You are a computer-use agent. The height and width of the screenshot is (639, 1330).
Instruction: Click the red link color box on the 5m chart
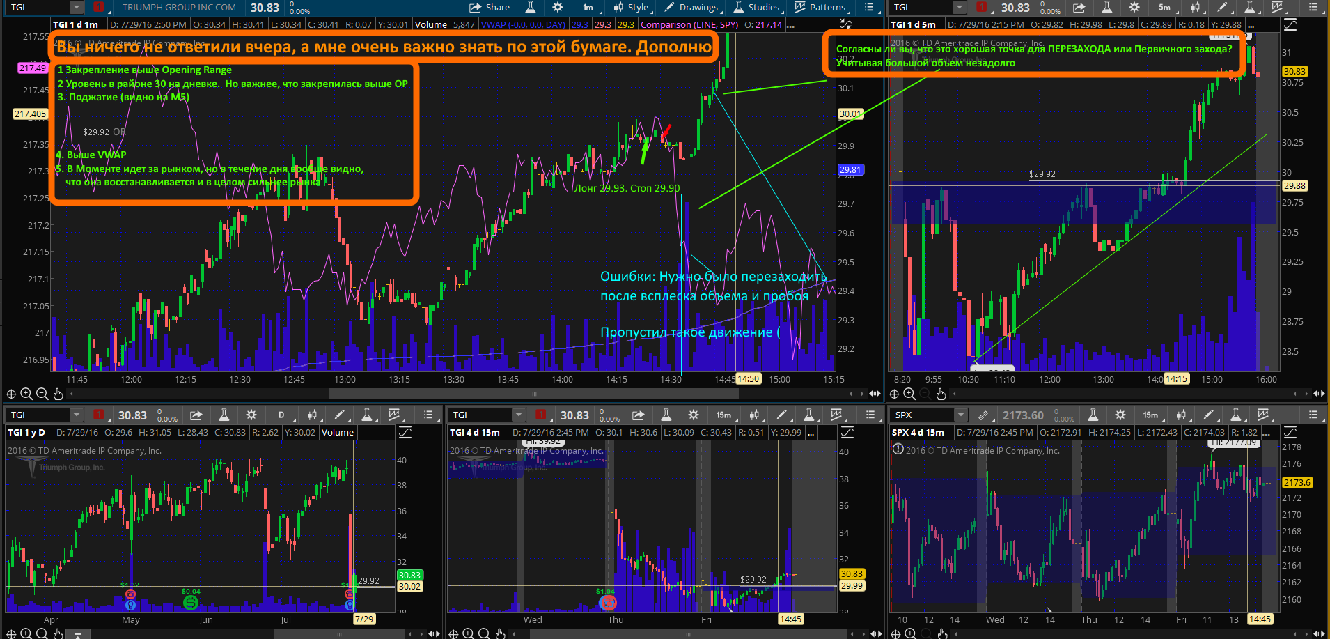tap(981, 7)
